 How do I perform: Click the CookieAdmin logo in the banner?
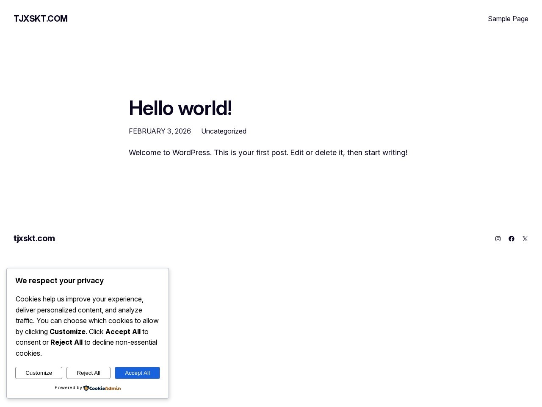coord(102,388)
